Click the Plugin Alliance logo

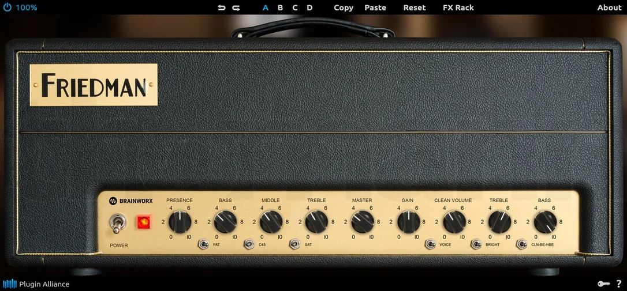pyautogui.click(x=36, y=284)
